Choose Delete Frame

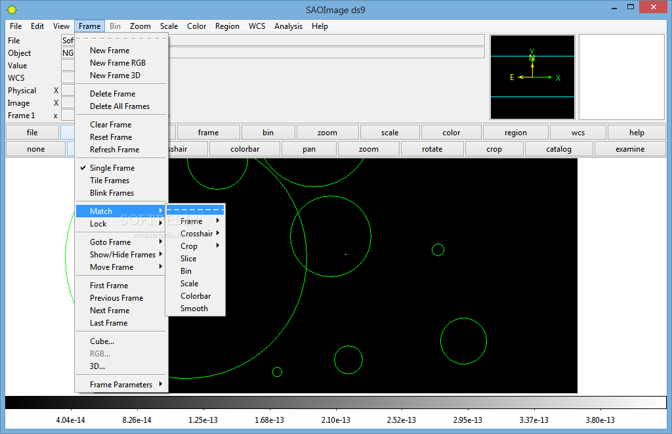tap(121, 93)
